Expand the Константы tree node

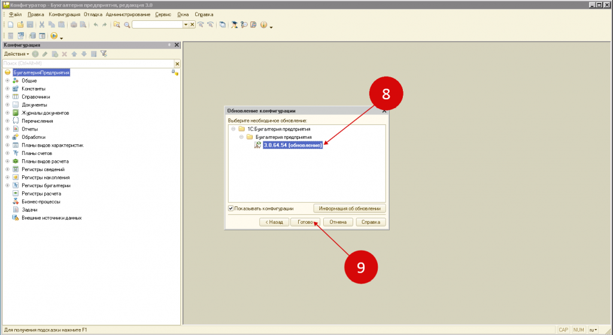click(x=7, y=89)
